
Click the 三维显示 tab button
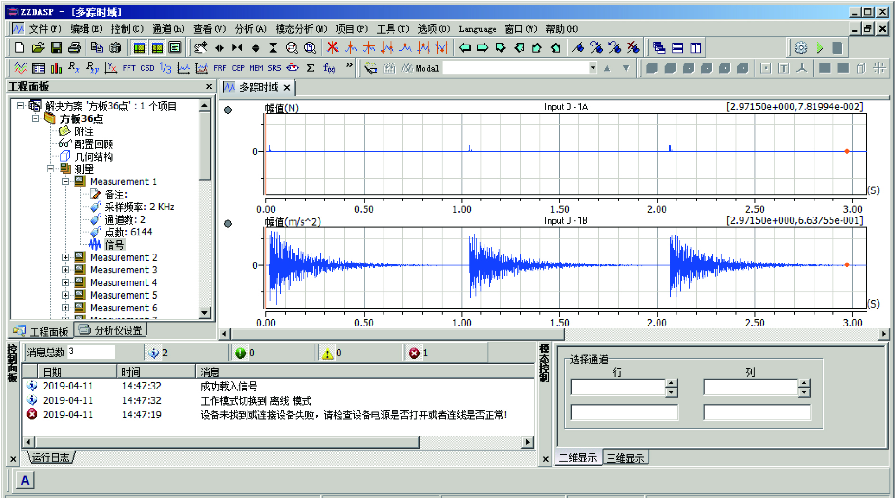[x=625, y=458]
